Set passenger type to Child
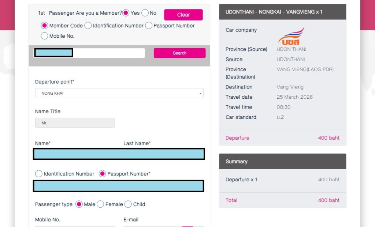375x227 pixels. pos(128,204)
